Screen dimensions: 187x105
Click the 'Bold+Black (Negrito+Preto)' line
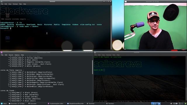30,72
